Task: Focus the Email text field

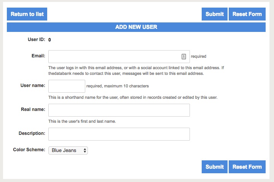Action: point(119,57)
